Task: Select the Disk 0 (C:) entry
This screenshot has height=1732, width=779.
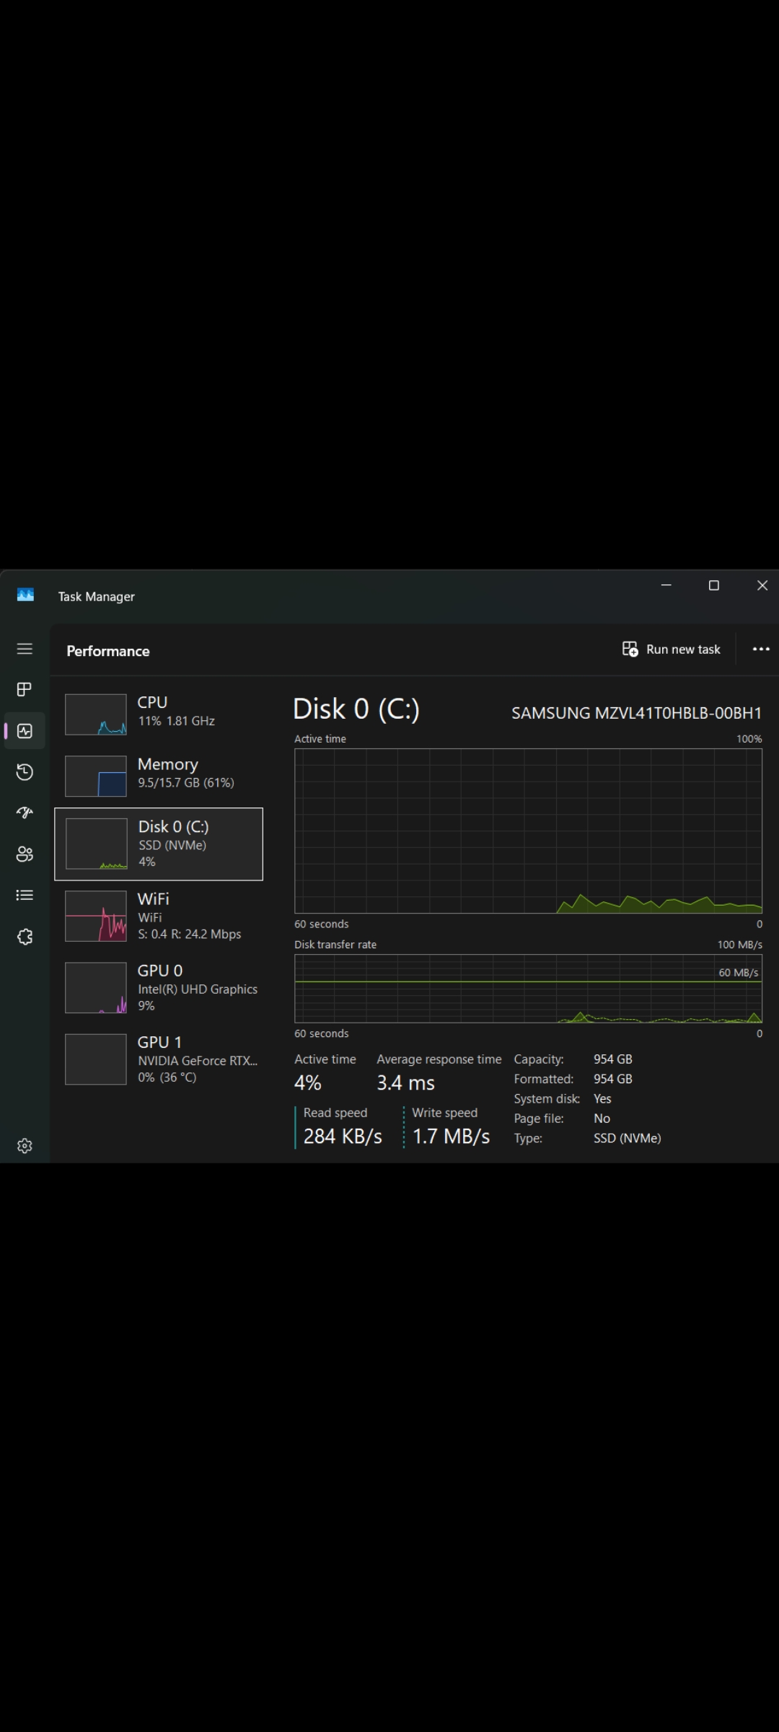Action: [x=159, y=844]
